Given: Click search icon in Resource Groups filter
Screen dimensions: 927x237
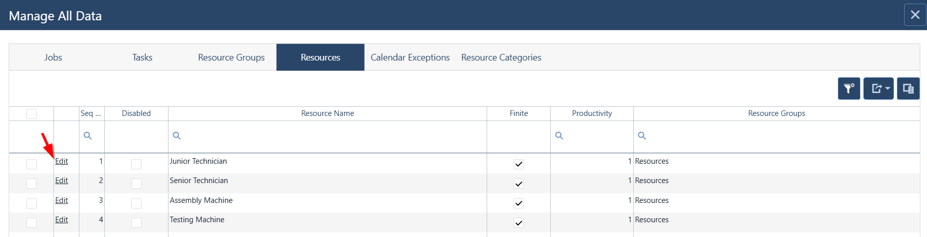Looking at the screenshot, I should click(x=642, y=136).
